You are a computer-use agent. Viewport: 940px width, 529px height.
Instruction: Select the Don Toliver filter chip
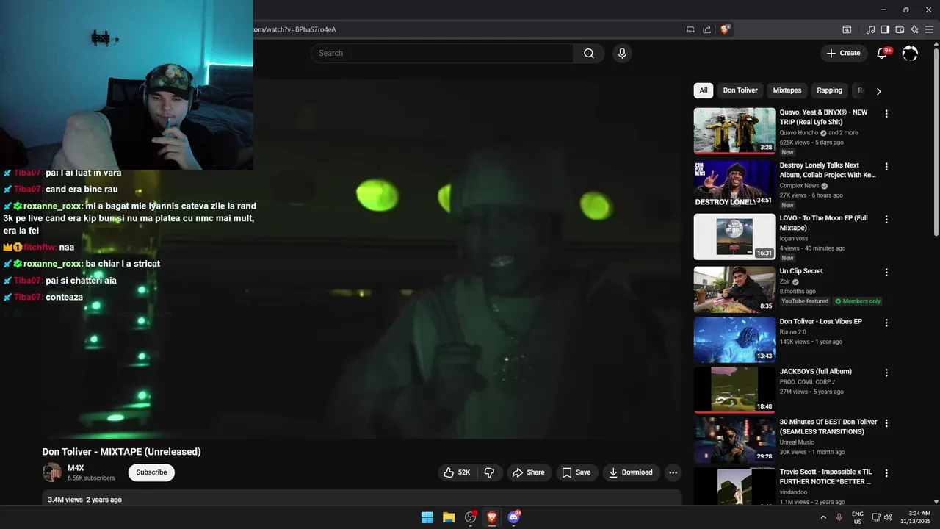(740, 90)
